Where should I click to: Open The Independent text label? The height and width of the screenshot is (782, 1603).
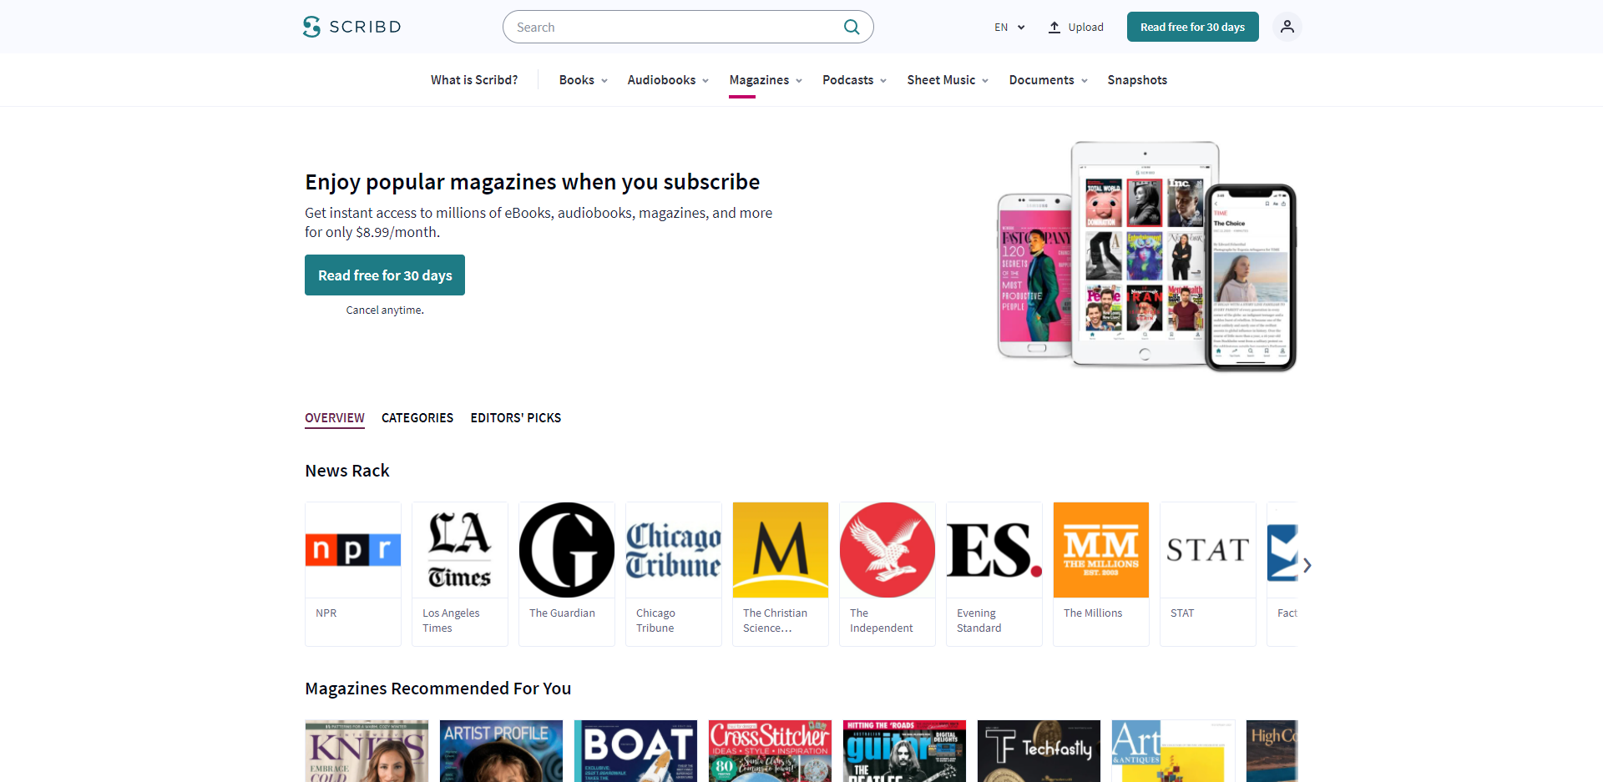coord(881,621)
